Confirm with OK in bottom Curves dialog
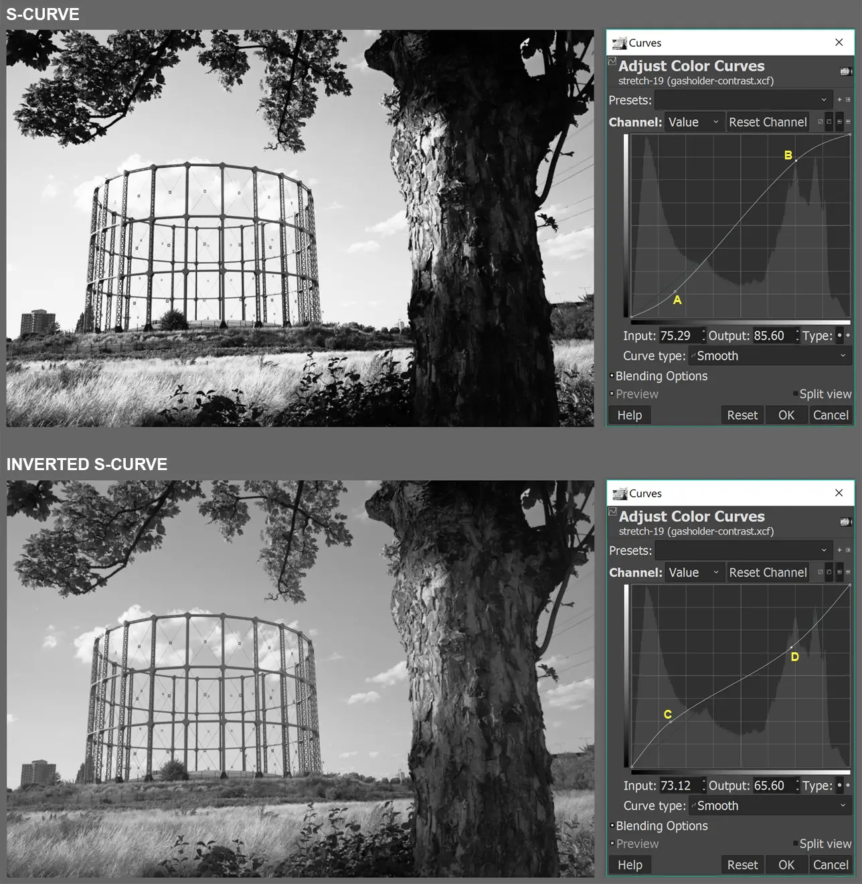Viewport: 862px width, 884px height. (786, 865)
